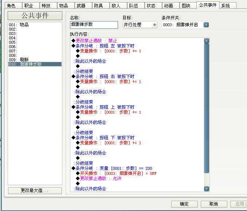
Task: Click the event command list scrollbar thumb
Action: [x=207, y=108]
